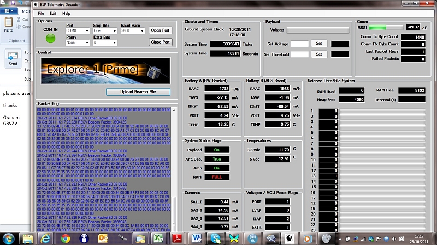Click Set button next to Set Voltage
The height and width of the screenshot is (245, 437).
pyautogui.click(x=319, y=44)
